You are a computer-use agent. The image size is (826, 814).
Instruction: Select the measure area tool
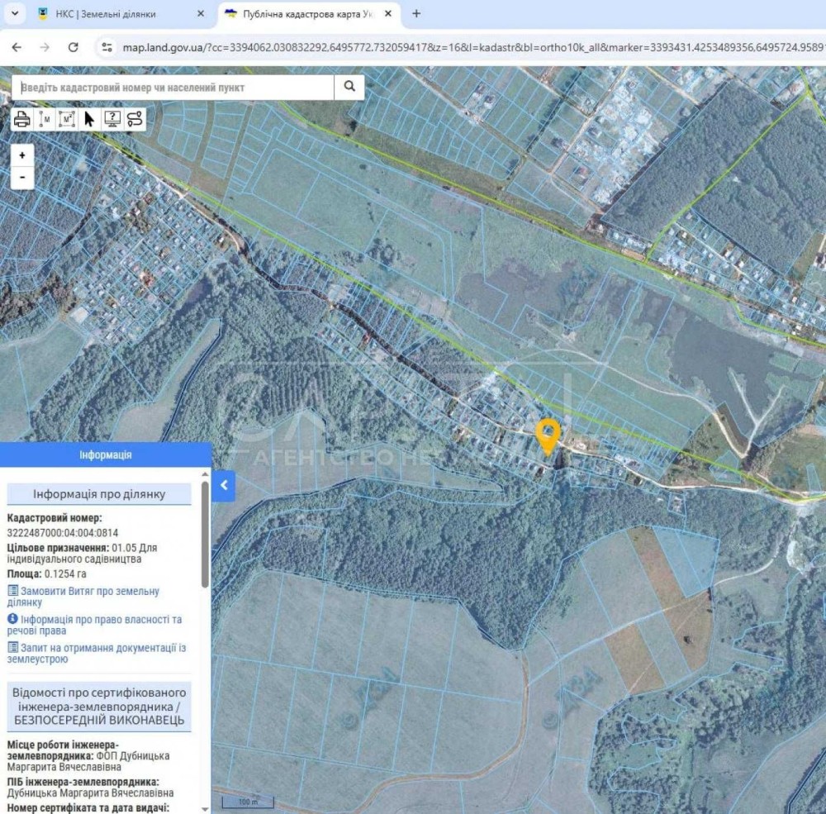tap(67, 119)
